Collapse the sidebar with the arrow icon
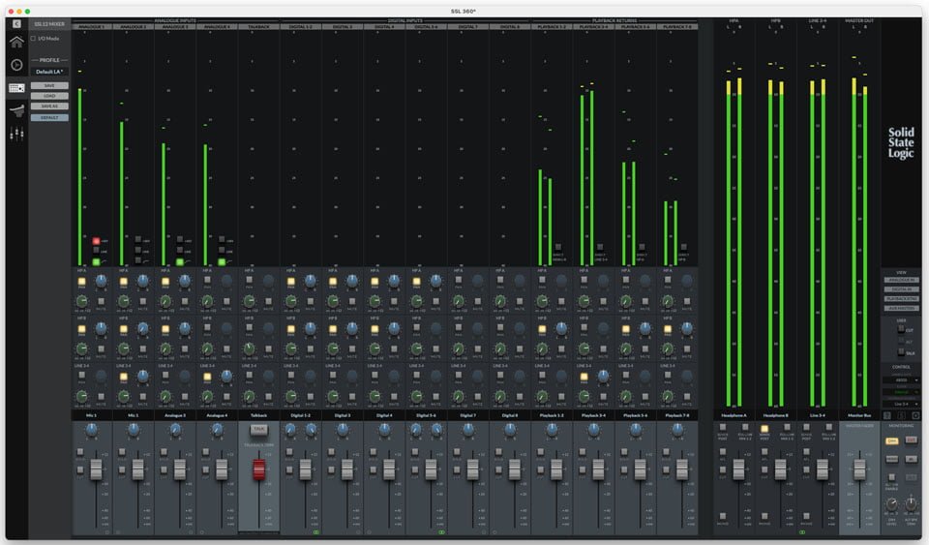This screenshot has height=545, width=929. [x=16, y=23]
